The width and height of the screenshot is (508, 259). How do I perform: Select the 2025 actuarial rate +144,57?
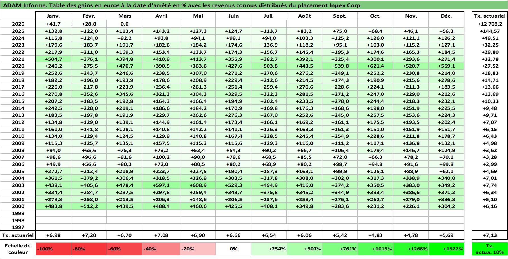click(490, 31)
